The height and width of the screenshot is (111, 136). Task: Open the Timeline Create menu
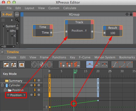pyautogui.click(x=12, y=57)
